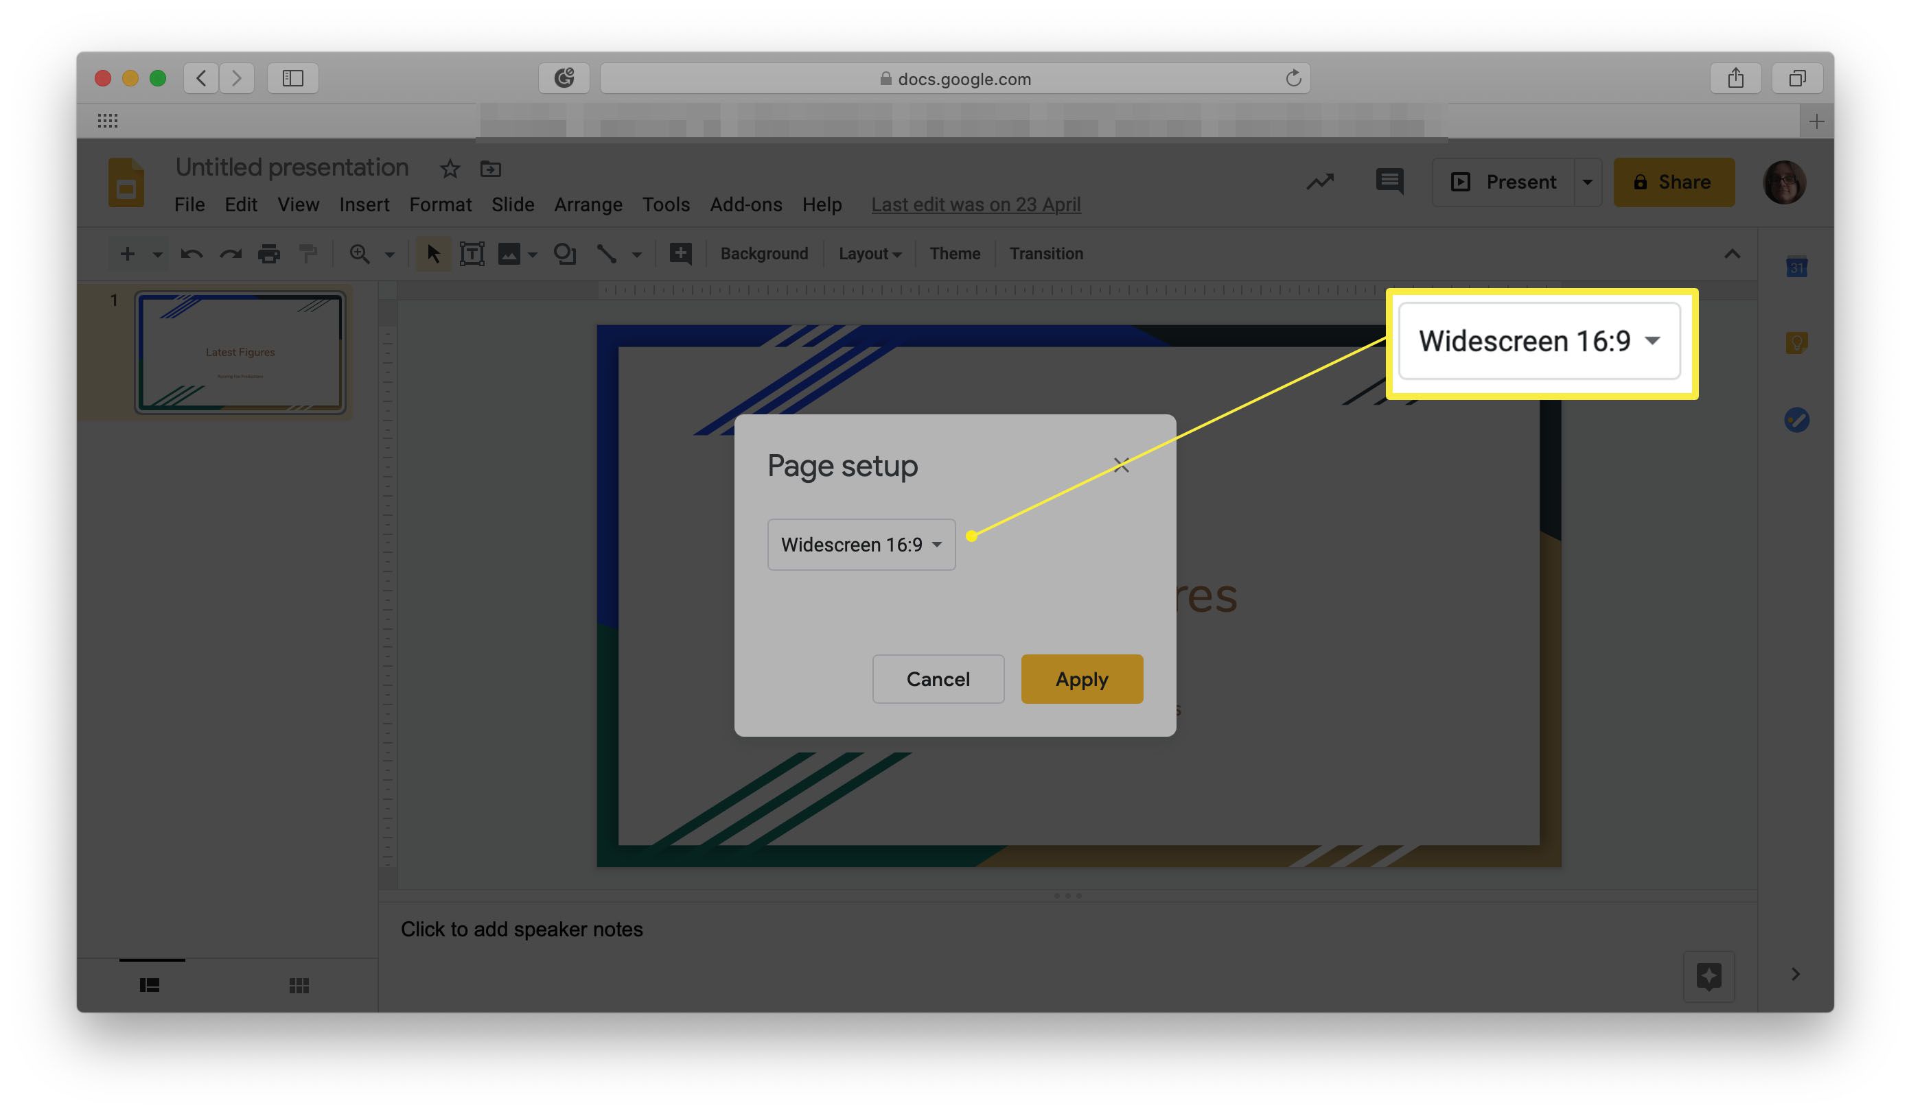Click the insert image icon

pyautogui.click(x=509, y=253)
